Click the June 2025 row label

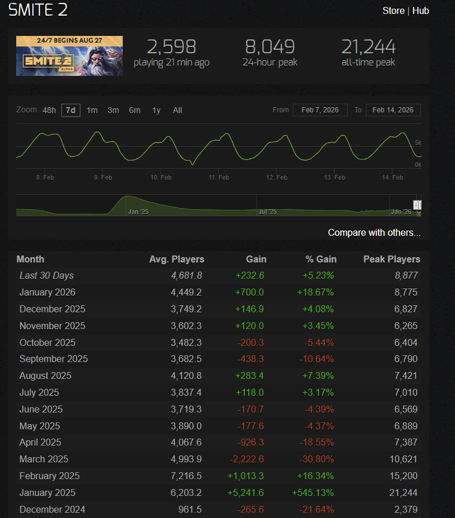pos(41,409)
